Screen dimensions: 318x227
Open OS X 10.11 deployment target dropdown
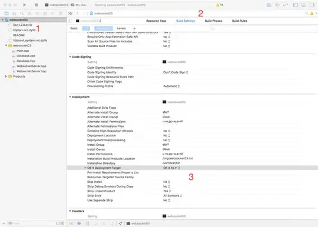(171, 168)
